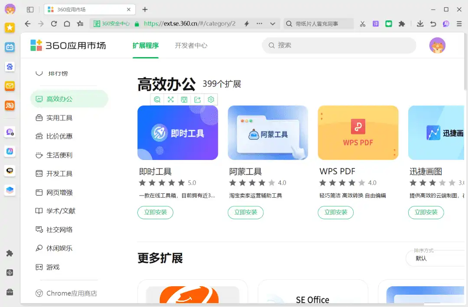Image resolution: width=468 pixels, height=307 pixels.
Task: Go back to previous page
Action: click(x=28, y=24)
